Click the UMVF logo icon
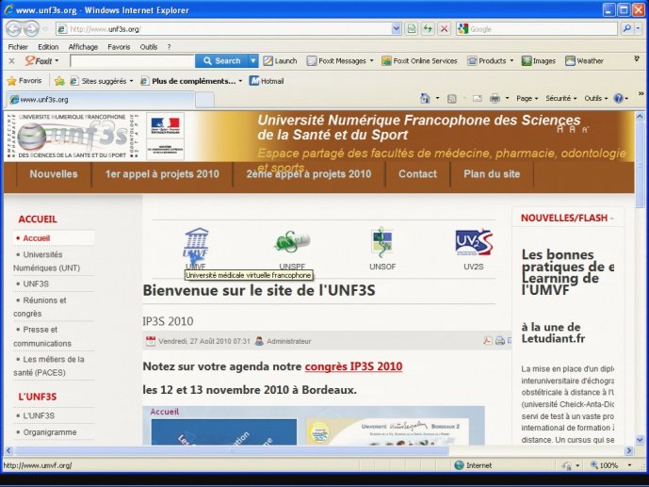This screenshot has height=487, width=649. pyautogui.click(x=196, y=244)
